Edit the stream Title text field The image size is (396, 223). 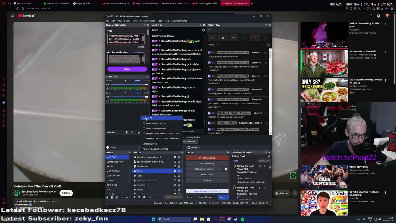click(126, 39)
